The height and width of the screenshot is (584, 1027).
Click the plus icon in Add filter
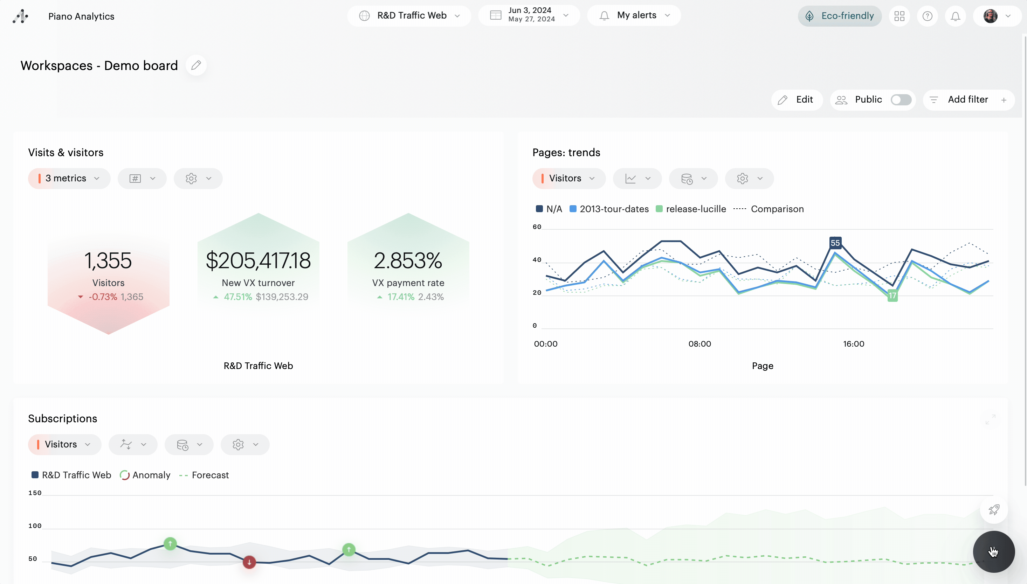point(1004,100)
